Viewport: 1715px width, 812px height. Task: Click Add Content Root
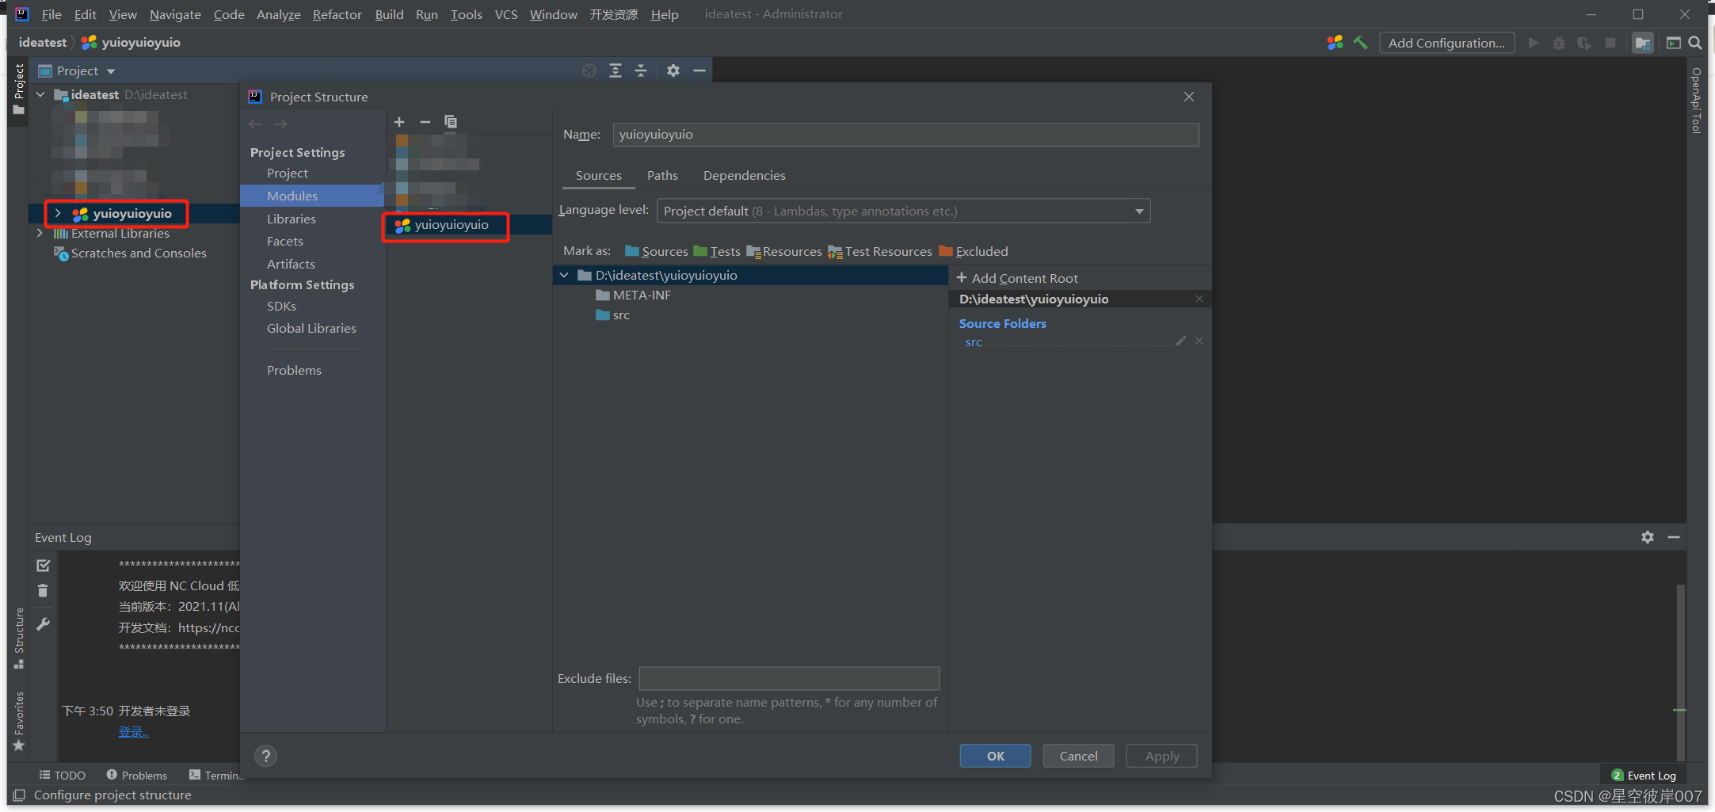(1018, 278)
